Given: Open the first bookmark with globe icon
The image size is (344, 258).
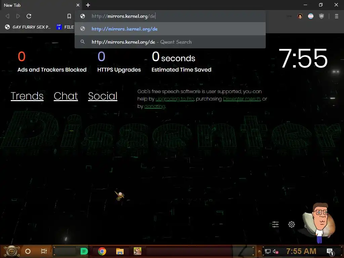Looking at the screenshot, I should 28,27.
